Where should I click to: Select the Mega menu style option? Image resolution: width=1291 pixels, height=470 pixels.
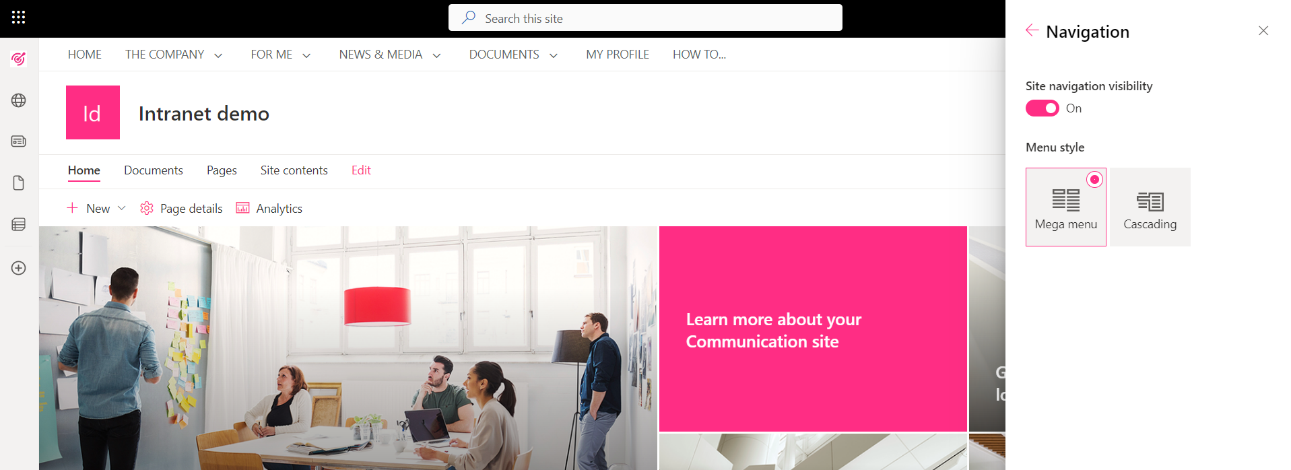pyautogui.click(x=1066, y=207)
